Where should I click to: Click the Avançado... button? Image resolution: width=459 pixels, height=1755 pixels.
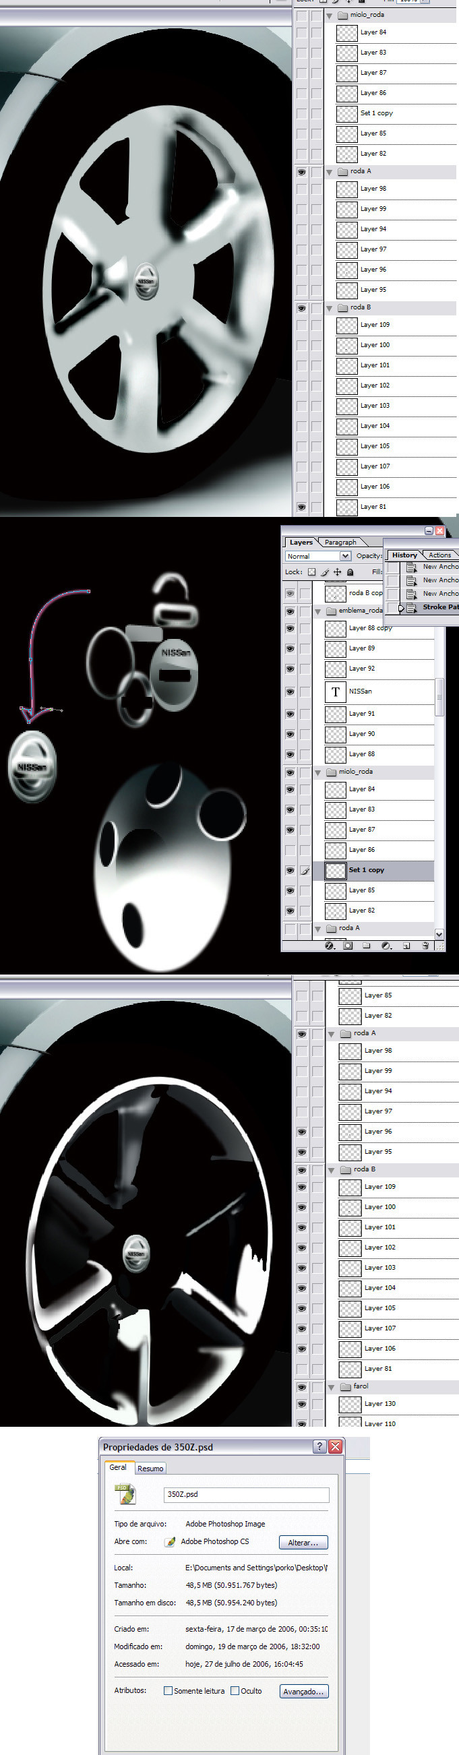point(304,1691)
